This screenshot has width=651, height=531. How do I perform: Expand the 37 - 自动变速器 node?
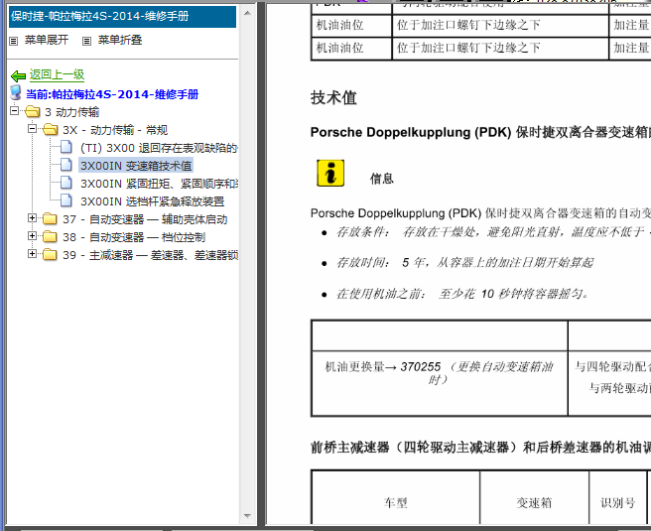coord(32,217)
